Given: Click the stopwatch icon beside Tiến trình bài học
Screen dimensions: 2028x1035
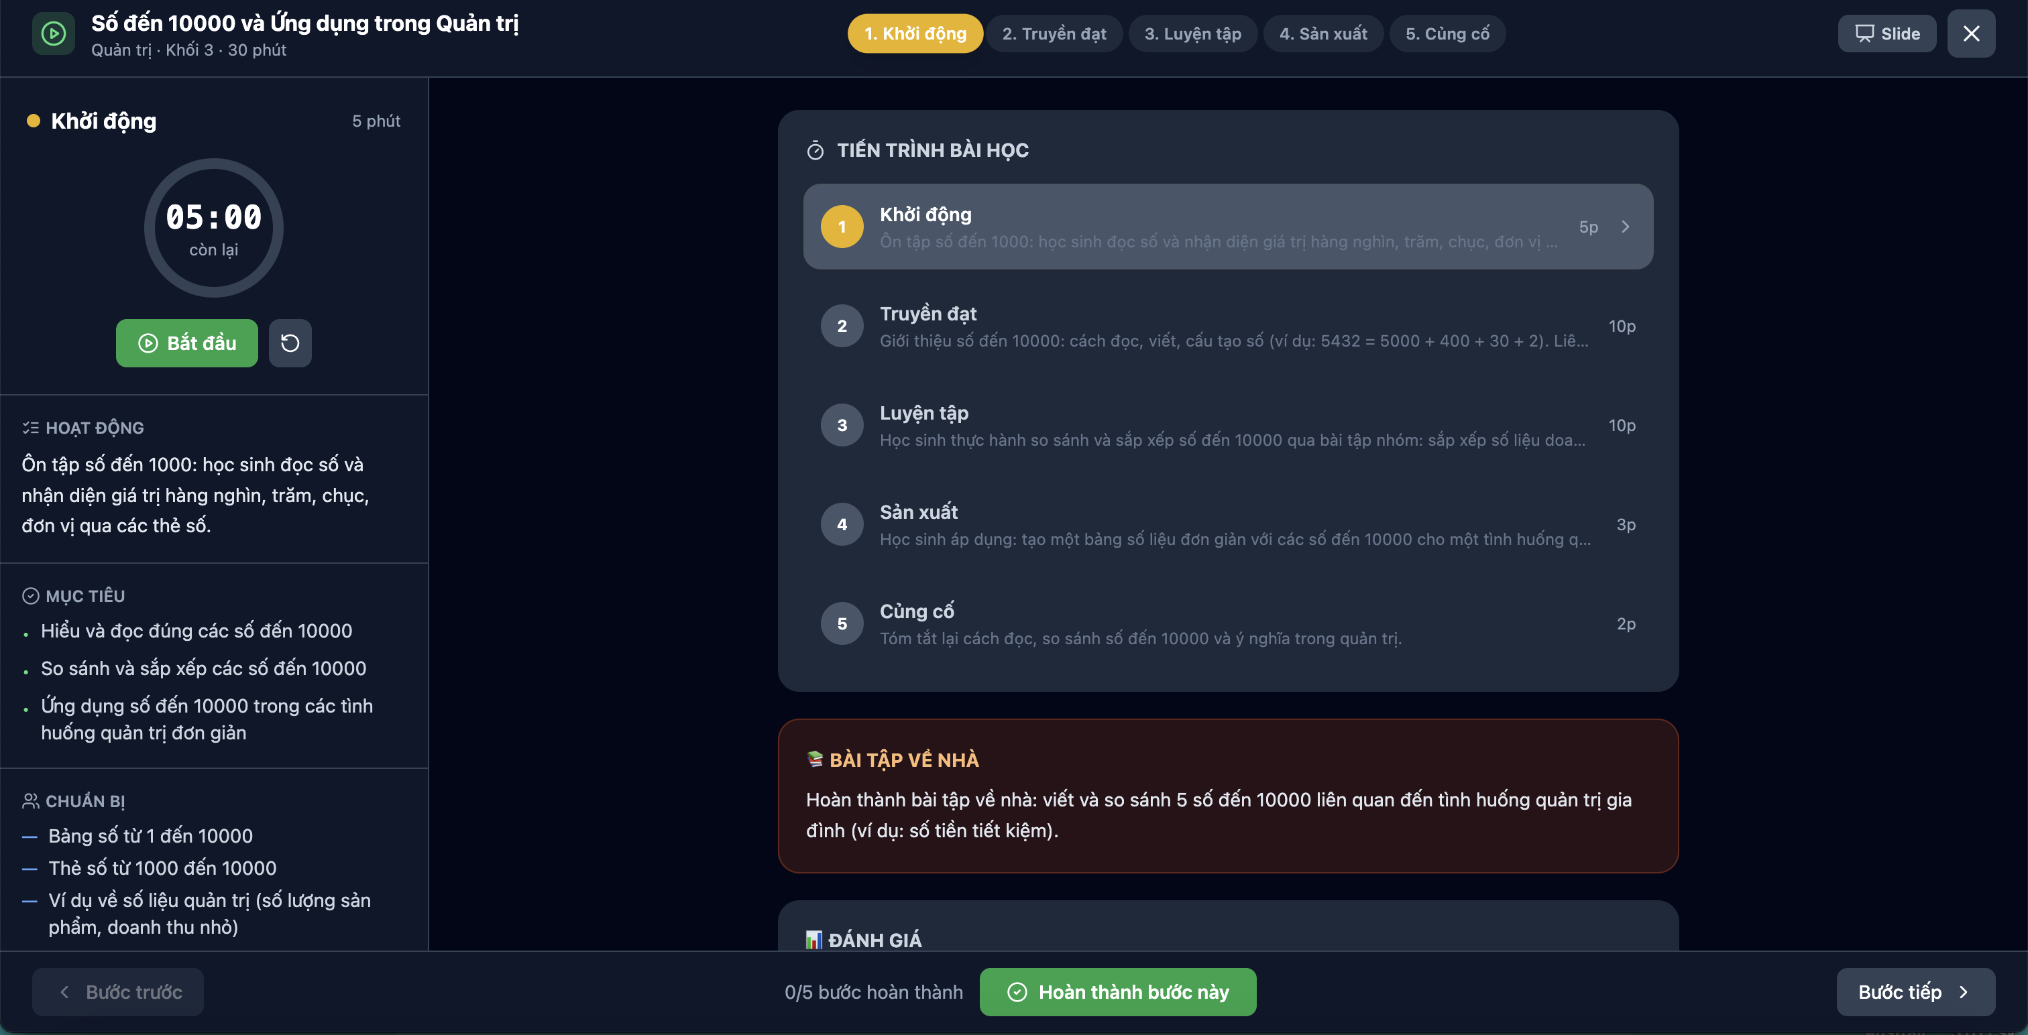Looking at the screenshot, I should click(x=815, y=151).
